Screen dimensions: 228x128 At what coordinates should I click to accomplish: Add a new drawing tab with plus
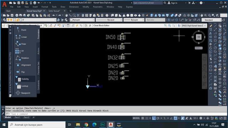(x=71, y=11)
